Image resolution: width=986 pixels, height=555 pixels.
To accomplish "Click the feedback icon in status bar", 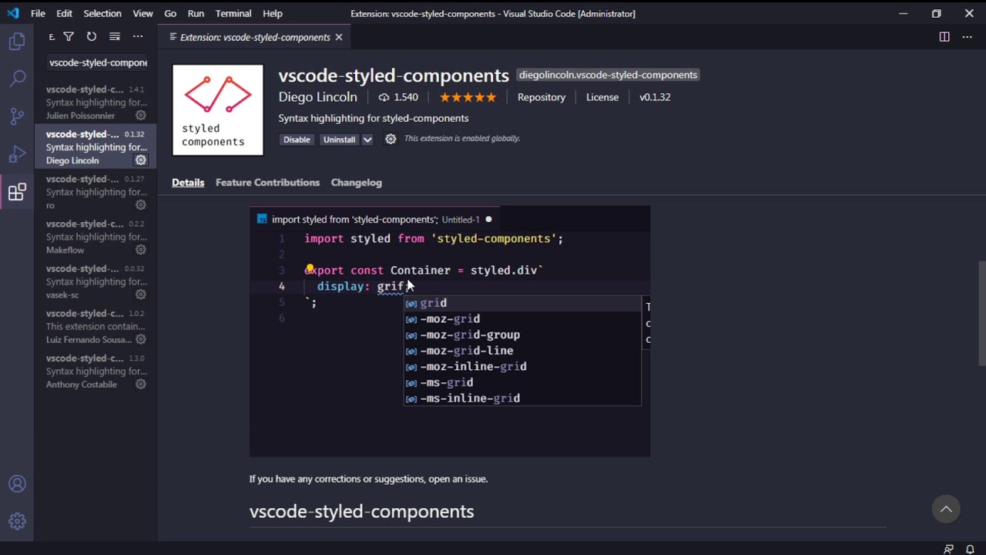I will (x=949, y=549).
